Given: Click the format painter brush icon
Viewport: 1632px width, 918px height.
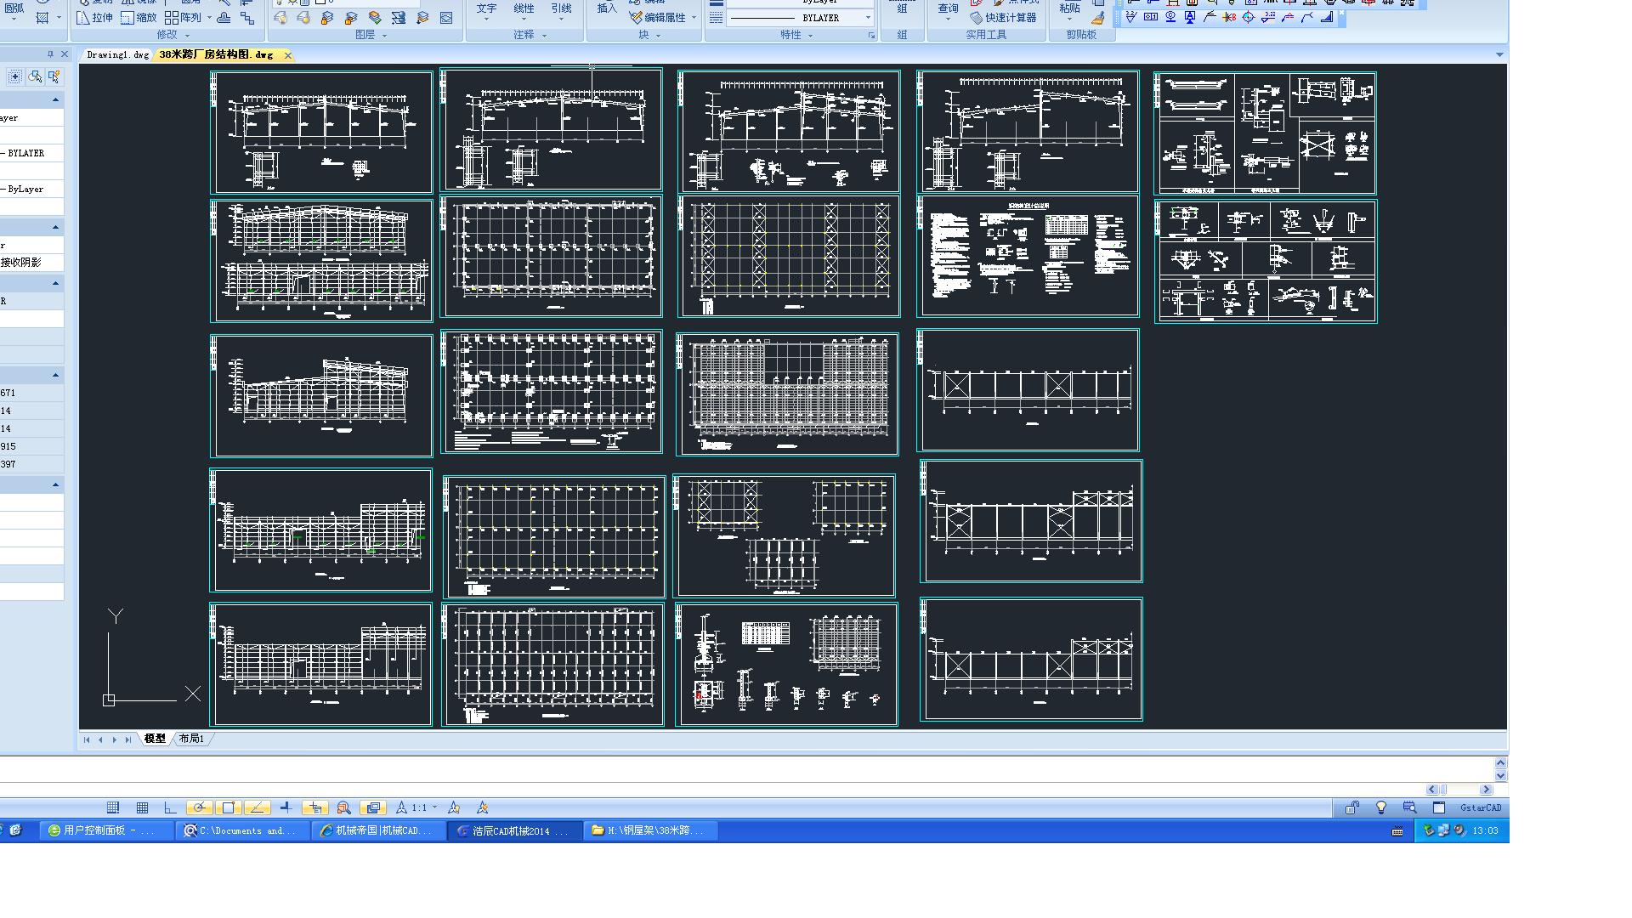Looking at the screenshot, I should pyautogui.click(x=1097, y=18).
